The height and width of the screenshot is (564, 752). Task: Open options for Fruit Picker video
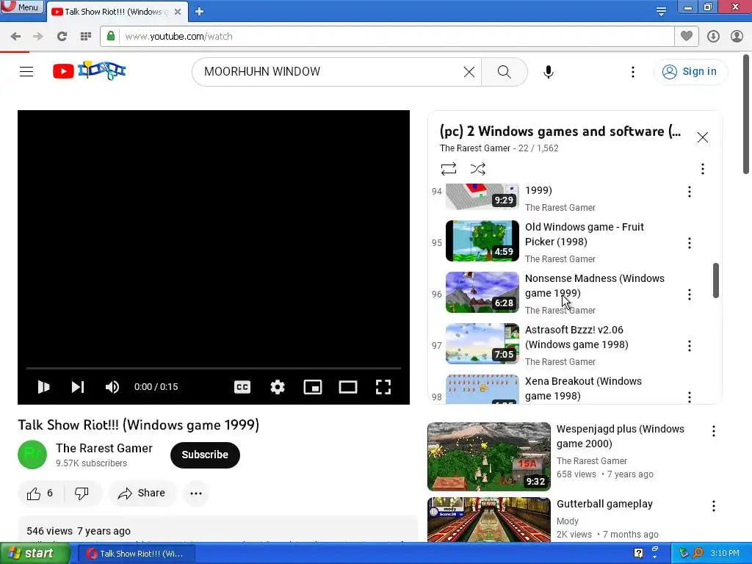689,243
